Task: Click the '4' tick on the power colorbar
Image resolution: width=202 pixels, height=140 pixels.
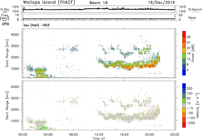Action: tap(187, 70)
